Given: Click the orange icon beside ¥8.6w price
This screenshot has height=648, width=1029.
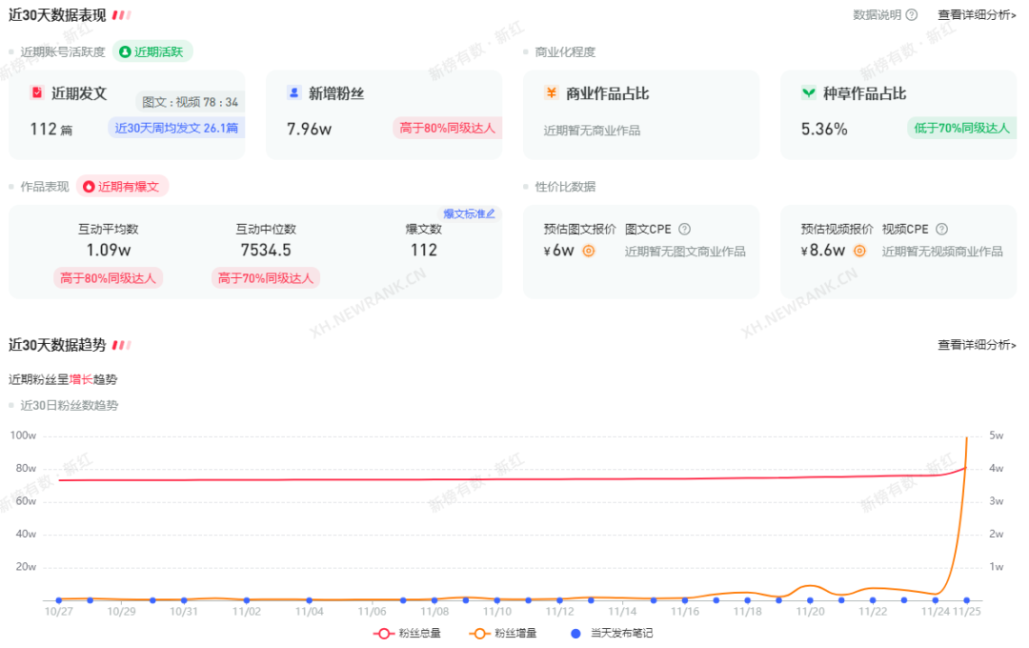Looking at the screenshot, I should point(859,251).
